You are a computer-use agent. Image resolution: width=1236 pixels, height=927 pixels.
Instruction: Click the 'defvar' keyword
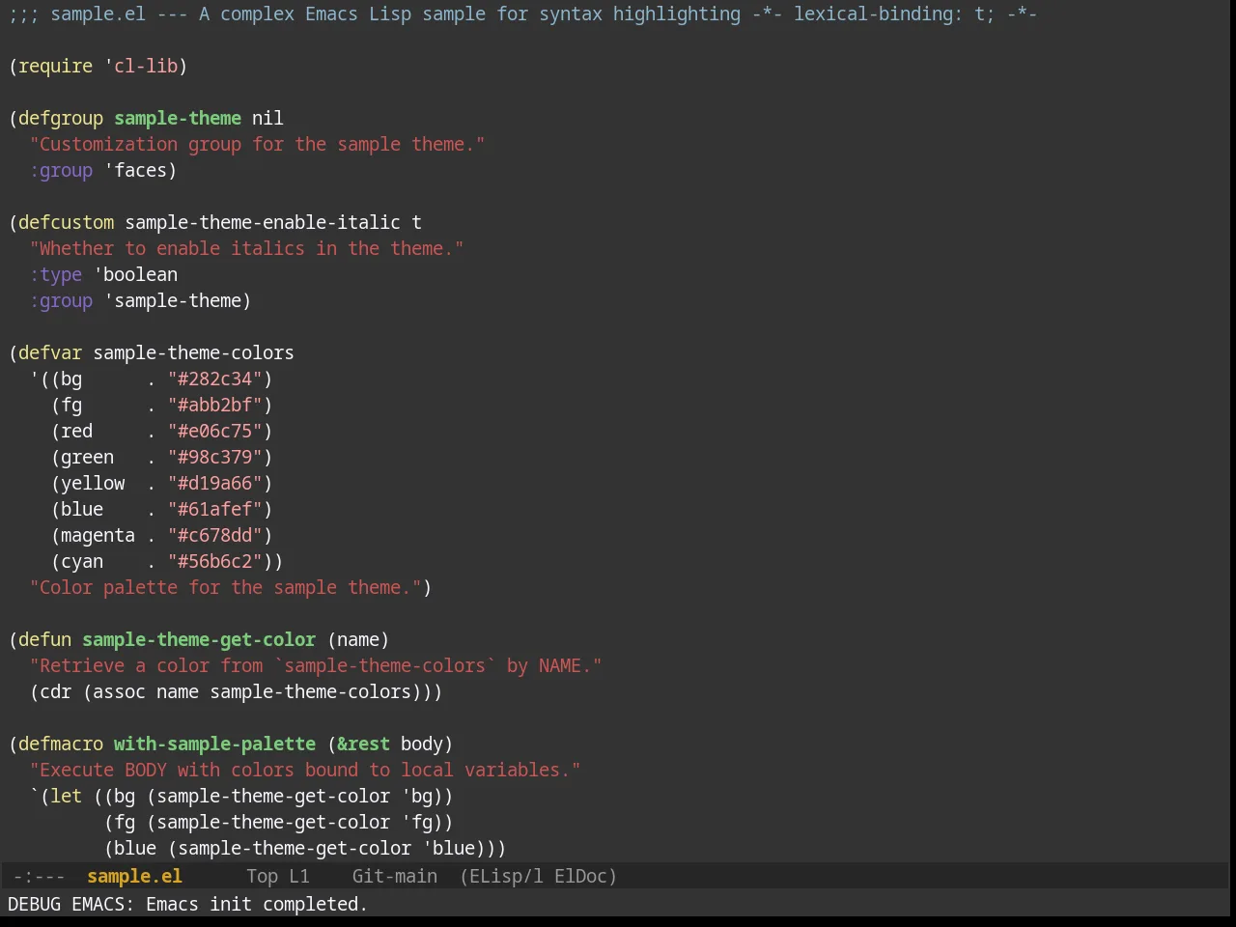(x=50, y=352)
